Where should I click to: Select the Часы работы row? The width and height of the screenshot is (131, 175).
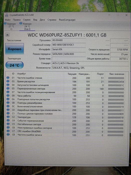(65, 96)
